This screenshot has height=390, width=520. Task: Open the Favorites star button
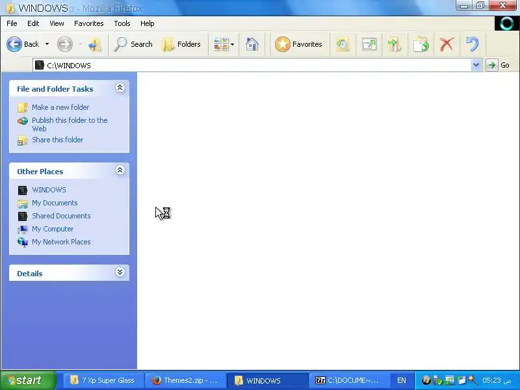(298, 44)
